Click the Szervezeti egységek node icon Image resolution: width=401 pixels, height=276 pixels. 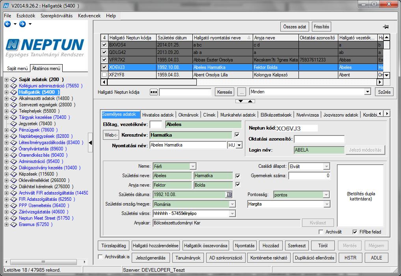tap(14, 105)
